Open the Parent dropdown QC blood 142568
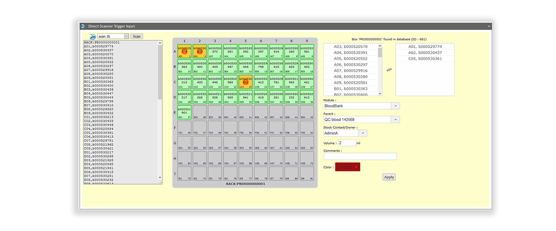556x231 pixels. click(361, 119)
